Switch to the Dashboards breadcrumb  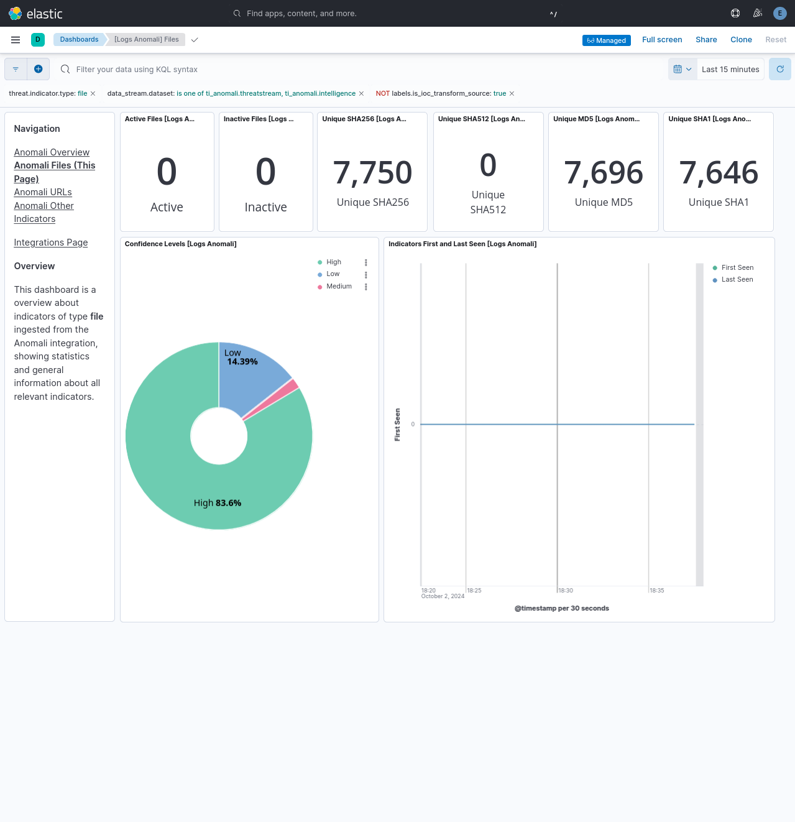(79, 39)
